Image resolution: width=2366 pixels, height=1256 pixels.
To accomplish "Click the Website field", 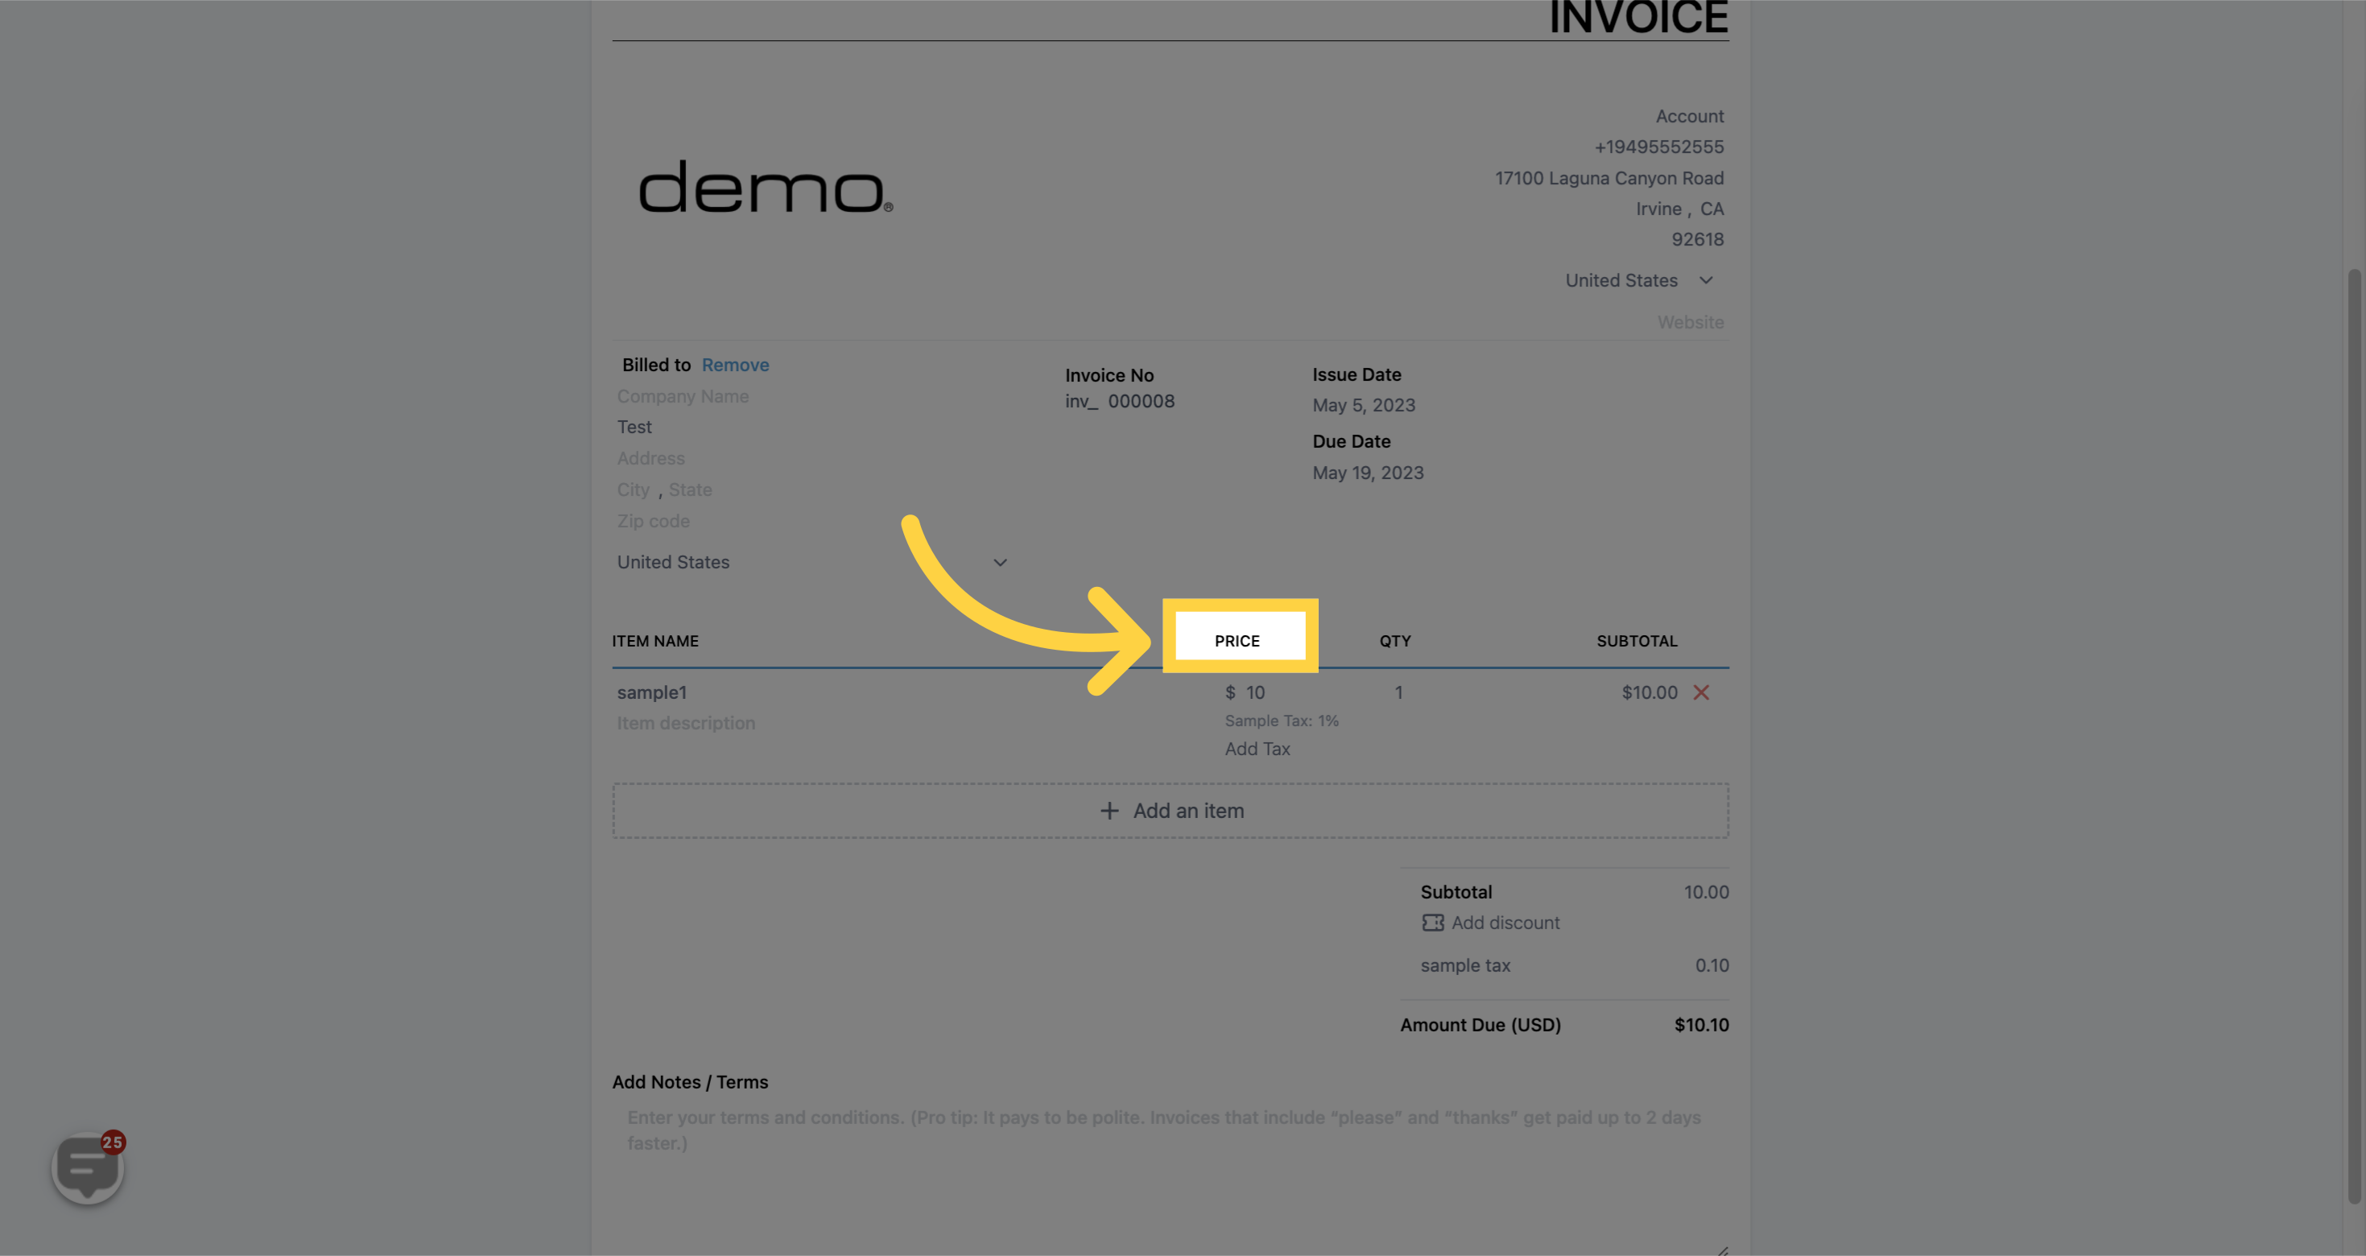I will click(x=1689, y=323).
